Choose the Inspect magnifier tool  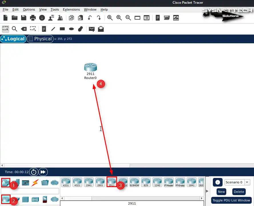(15, 29)
